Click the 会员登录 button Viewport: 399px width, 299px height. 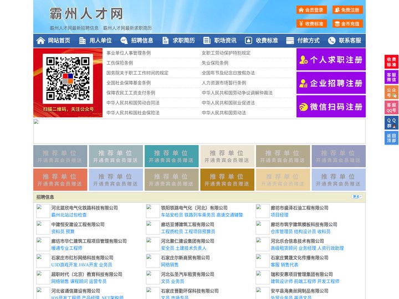coord(311,10)
